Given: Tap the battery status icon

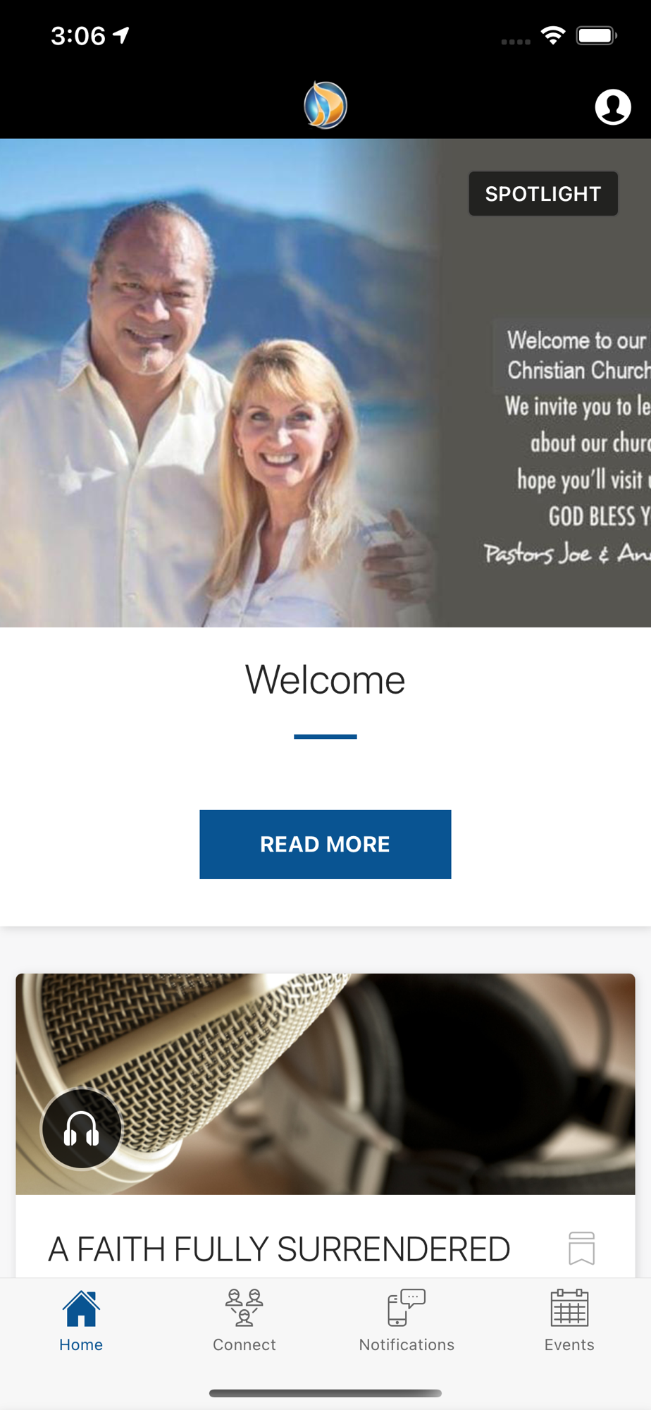Looking at the screenshot, I should (597, 35).
